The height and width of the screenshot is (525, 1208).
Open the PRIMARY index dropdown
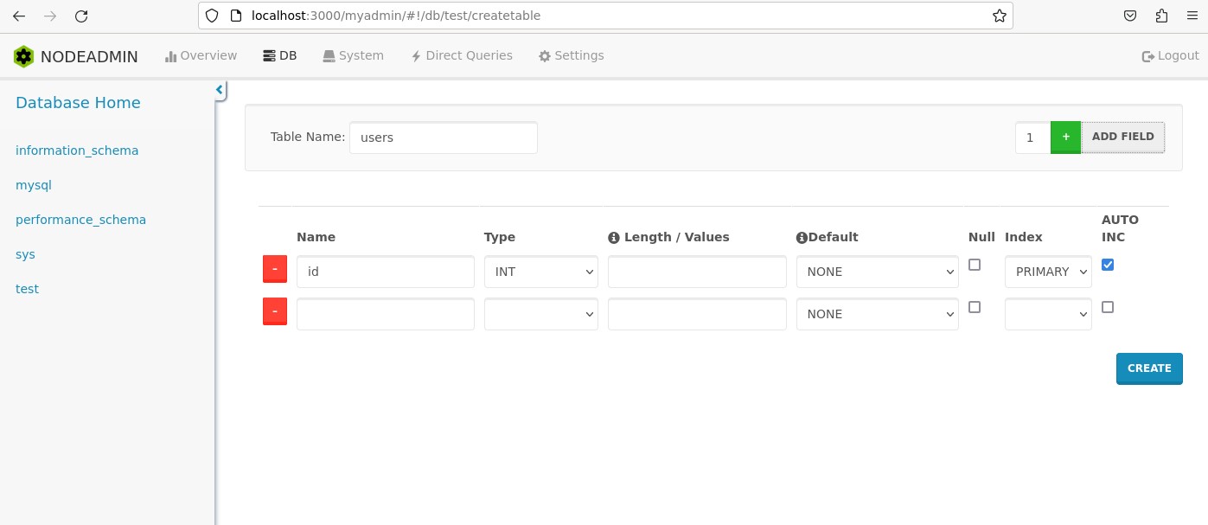(x=1048, y=272)
